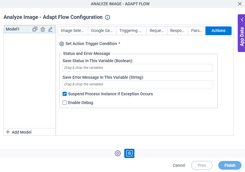Go to the Triggering tab

point(131,31)
